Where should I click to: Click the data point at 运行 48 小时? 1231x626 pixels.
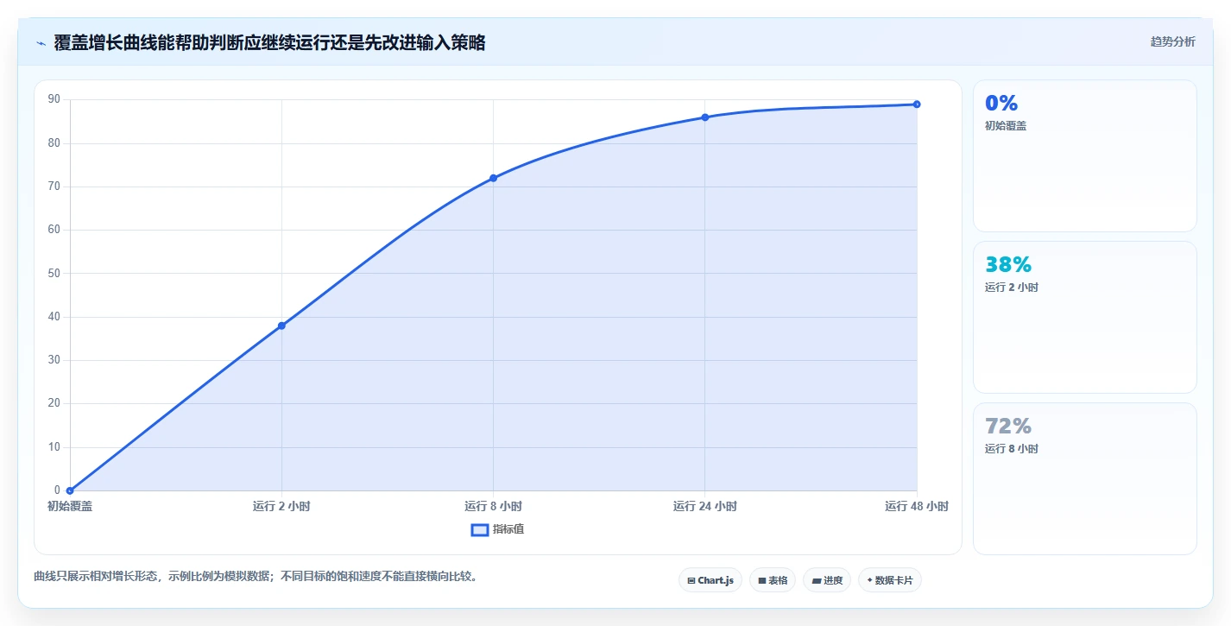point(917,104)
